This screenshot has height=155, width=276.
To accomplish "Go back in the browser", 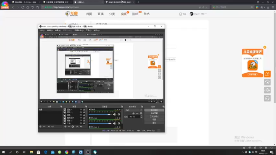I will click(x=13, y=7).
